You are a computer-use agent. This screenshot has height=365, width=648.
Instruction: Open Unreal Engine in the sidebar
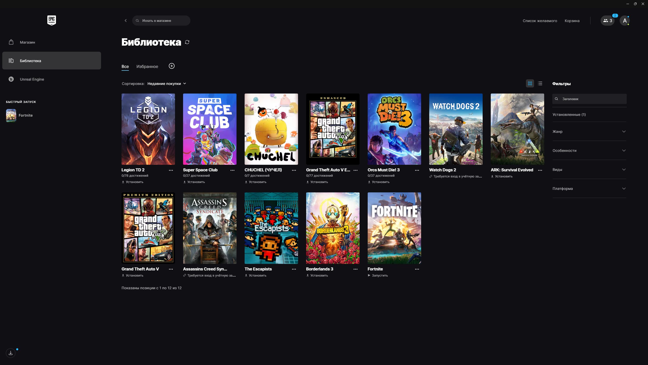click(52, 79)
